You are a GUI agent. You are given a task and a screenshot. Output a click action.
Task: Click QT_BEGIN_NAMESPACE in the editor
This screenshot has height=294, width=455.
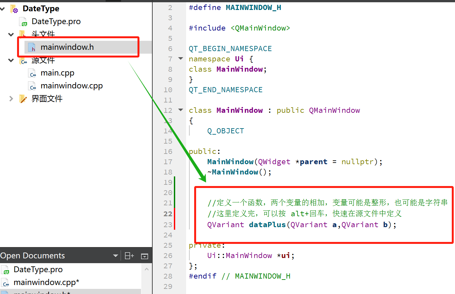pos(230,49)
